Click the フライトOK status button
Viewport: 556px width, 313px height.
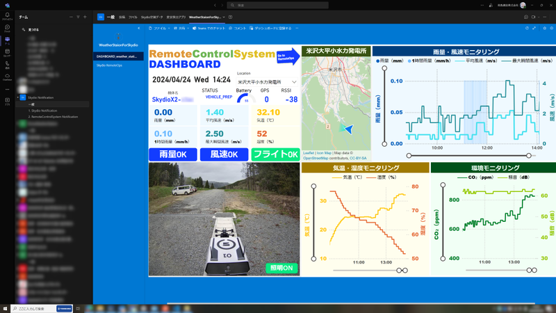[x=275, y=154]
